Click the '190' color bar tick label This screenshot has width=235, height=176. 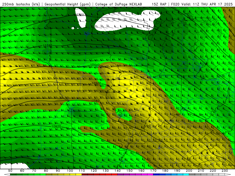pyautogui.click(x=177, y=171)
